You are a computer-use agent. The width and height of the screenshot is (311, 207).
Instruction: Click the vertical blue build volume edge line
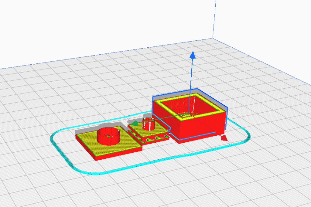point(214,18)
